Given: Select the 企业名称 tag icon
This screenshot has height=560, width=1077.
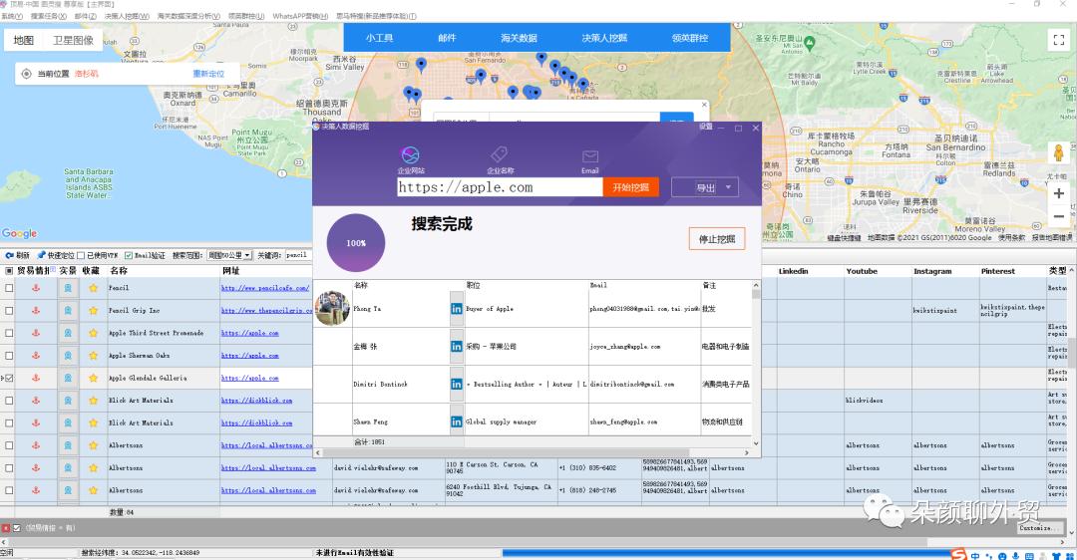Looking at the screenshot, I should pos(500,154).
